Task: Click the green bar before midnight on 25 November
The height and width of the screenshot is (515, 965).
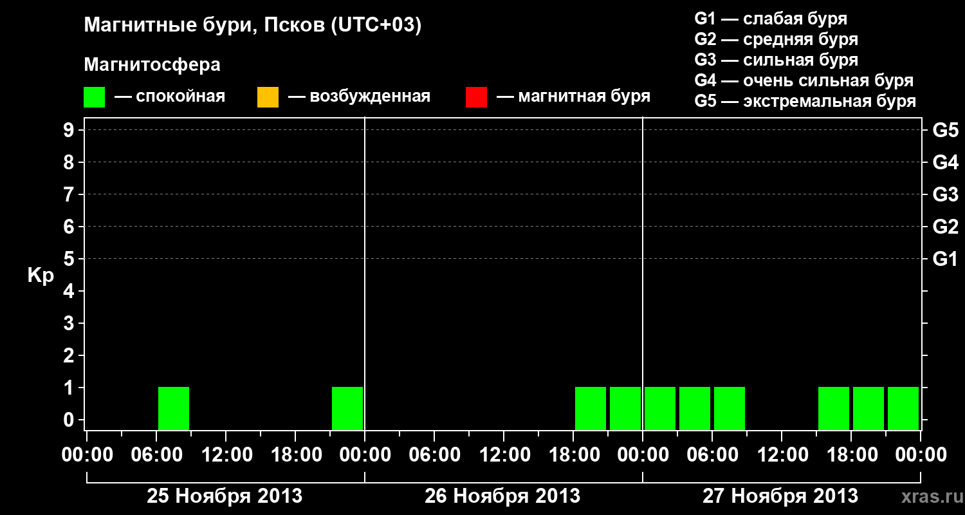Action: click(347, 408)
